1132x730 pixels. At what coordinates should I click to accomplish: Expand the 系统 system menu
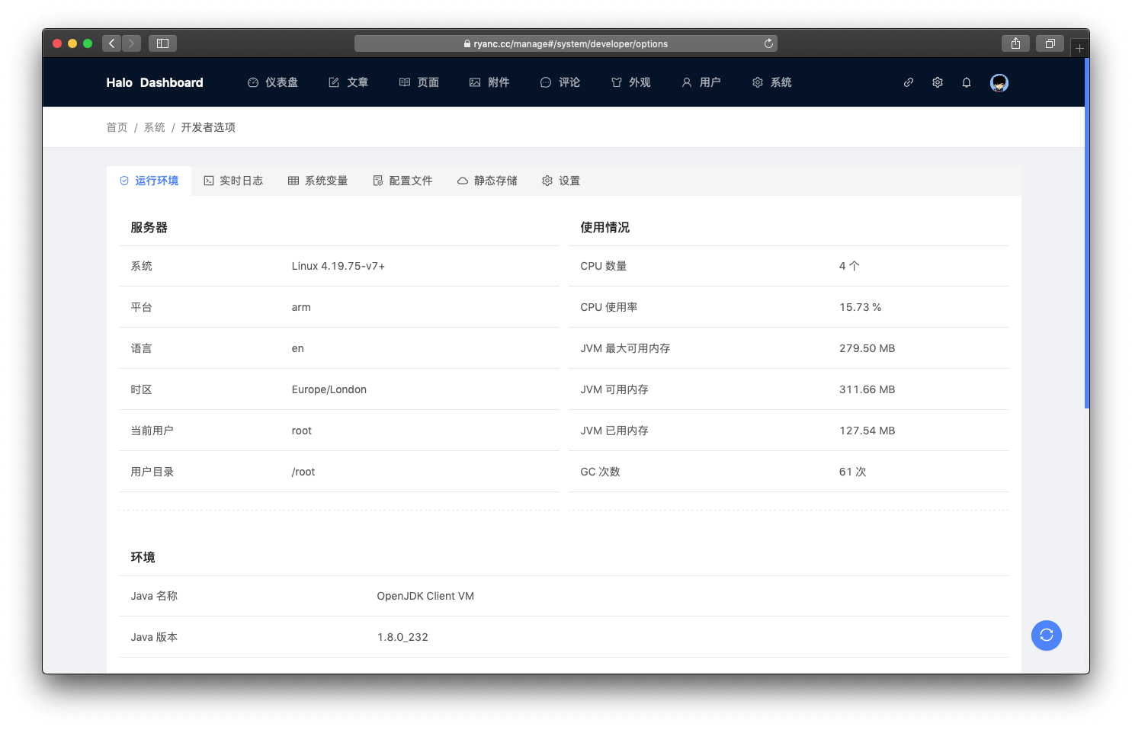(772, 82)
